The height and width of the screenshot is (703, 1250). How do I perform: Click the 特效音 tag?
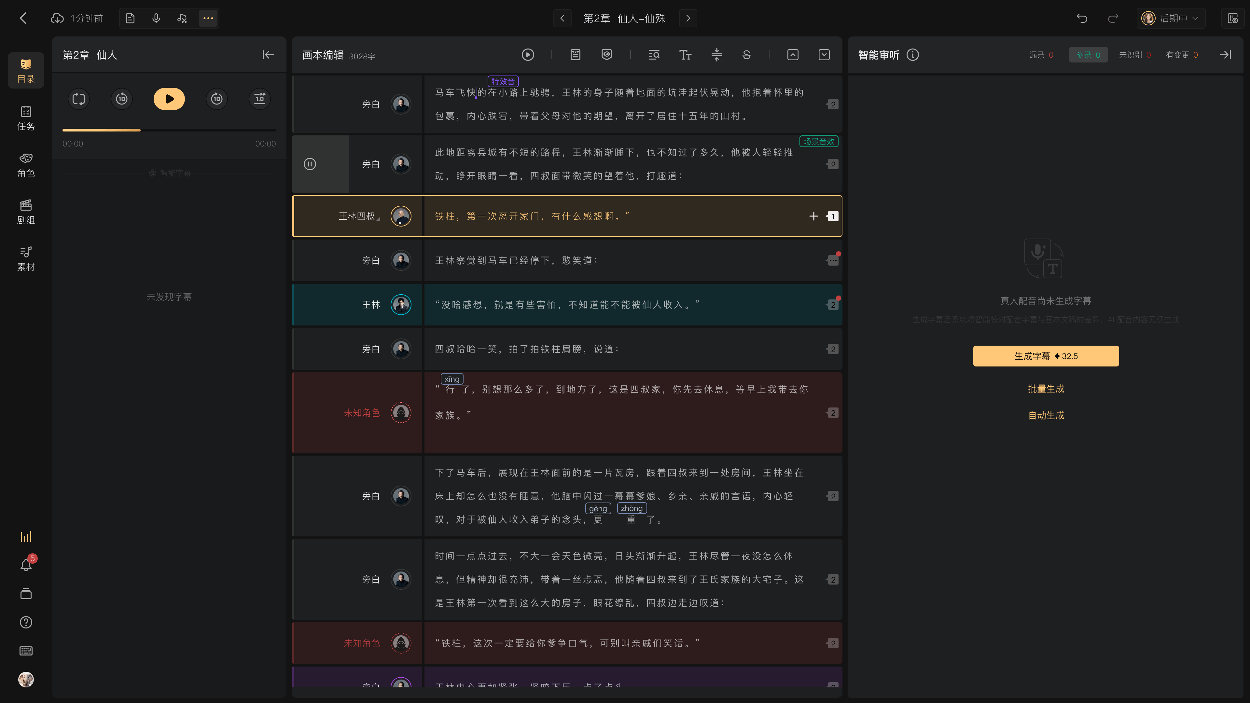click(x=503, y=81)
